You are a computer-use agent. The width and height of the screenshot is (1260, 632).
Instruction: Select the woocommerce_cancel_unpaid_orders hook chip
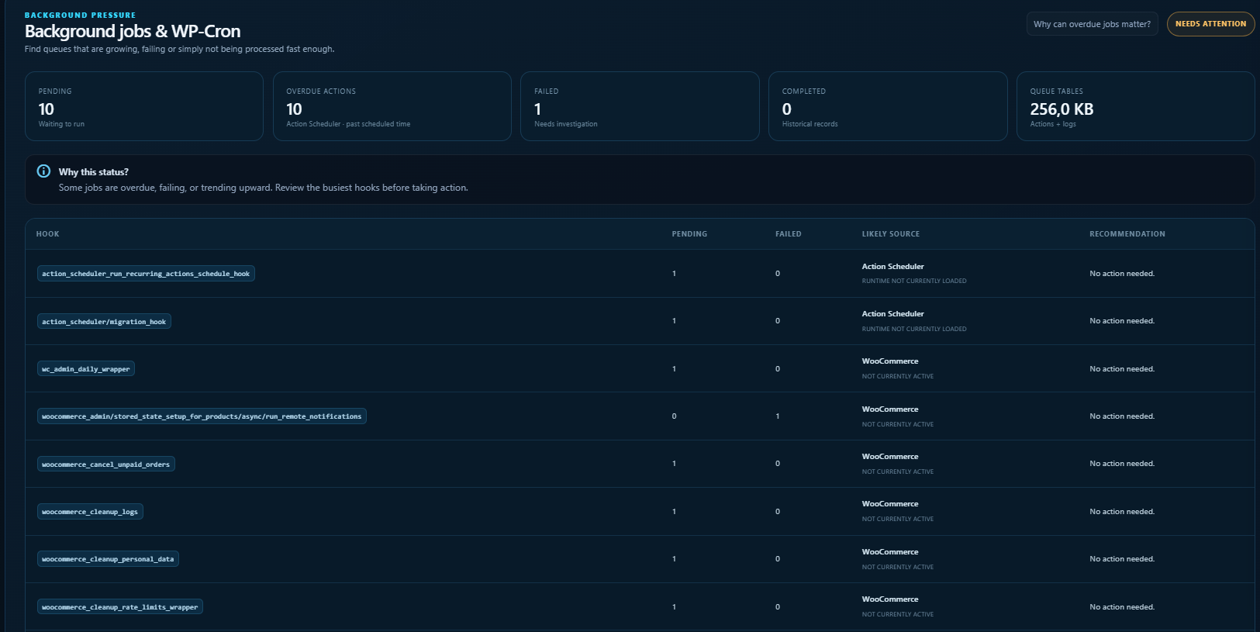[106, 465]
